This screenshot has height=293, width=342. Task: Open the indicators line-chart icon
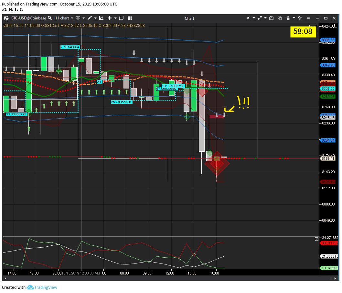click(x=101, y=18)
